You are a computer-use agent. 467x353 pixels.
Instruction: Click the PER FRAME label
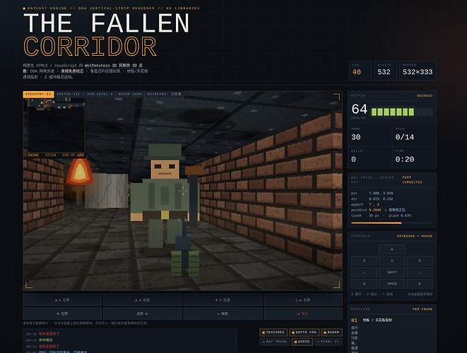(422, 309)
